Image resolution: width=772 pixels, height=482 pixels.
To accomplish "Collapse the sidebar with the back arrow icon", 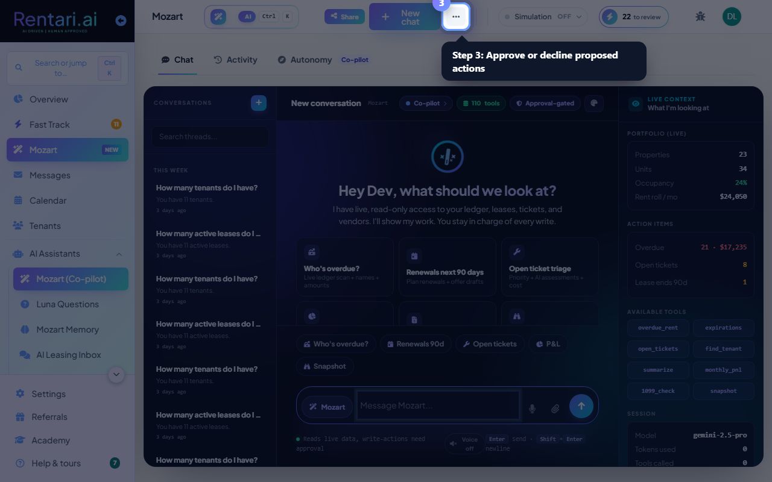I will (121, 20).
